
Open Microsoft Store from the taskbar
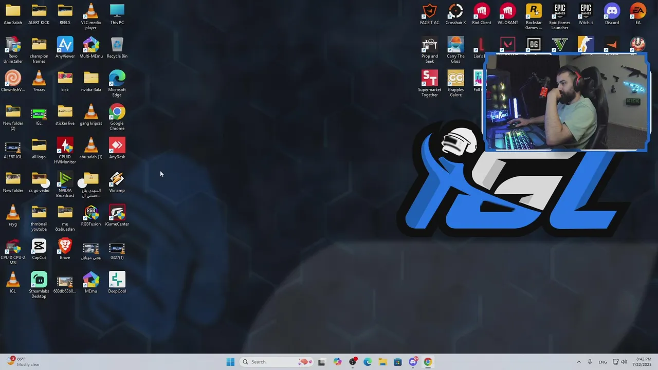click(x=398, y=362)
